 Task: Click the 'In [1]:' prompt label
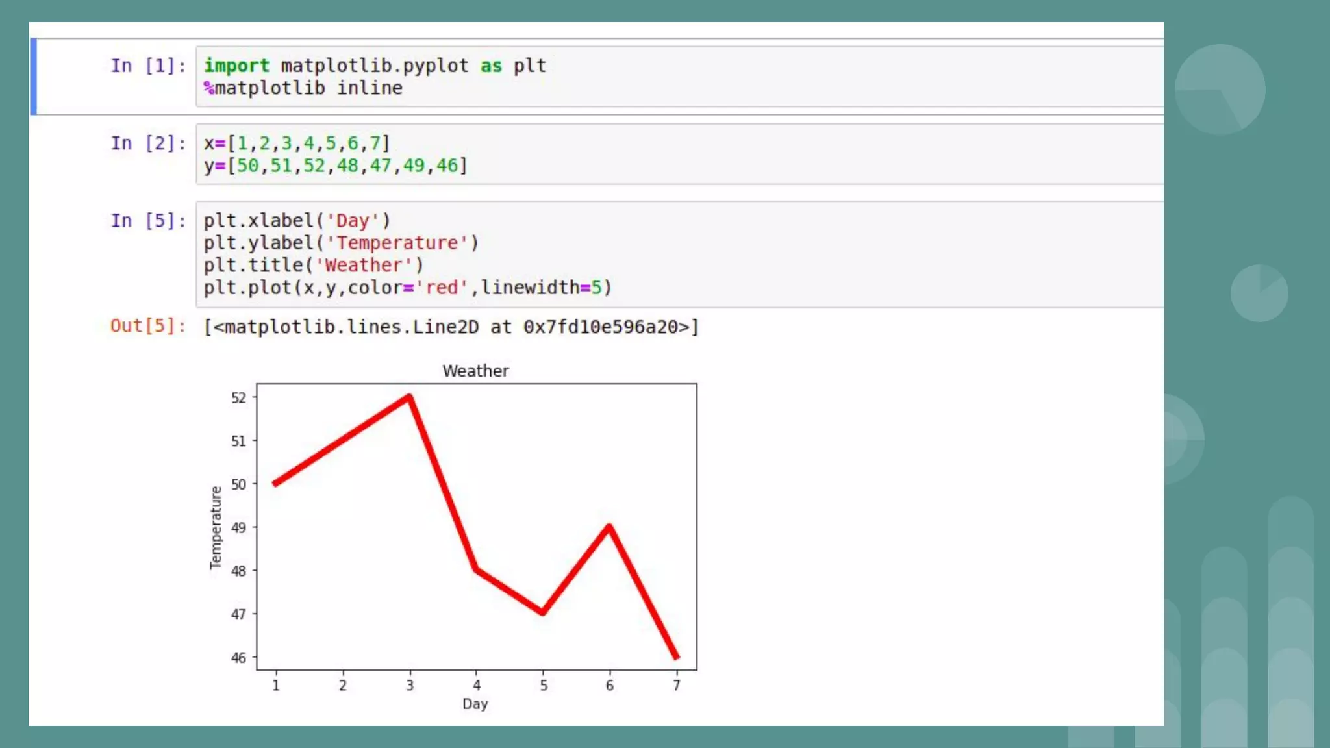[148, 66]
